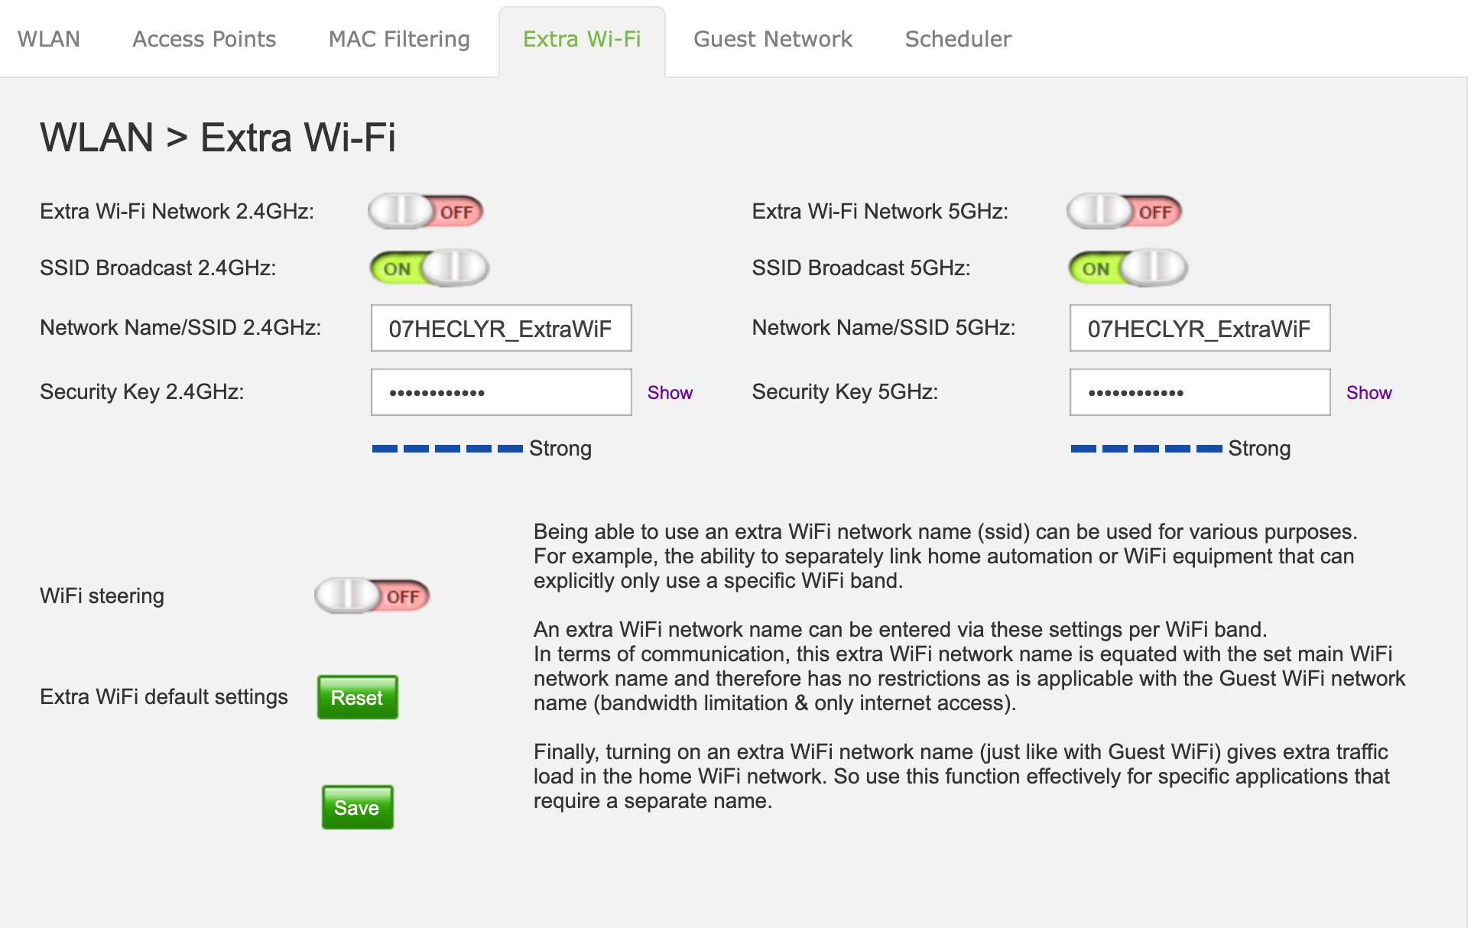Reveal the 5GHz security key
This screenshot has width=1474, height=928.
click(x=1368, y=393)
